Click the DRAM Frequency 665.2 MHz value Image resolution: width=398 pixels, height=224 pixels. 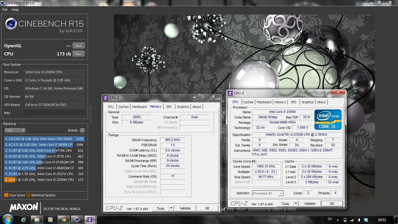point(172,140)
